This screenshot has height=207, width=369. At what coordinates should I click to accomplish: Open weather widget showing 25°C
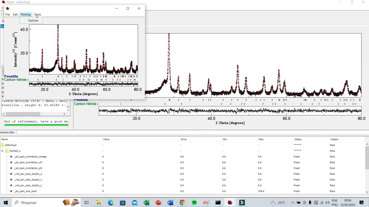(x=278, y=203)
